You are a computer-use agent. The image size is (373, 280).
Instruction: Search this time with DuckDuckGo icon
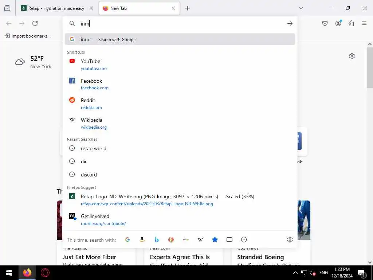(171, 240)
